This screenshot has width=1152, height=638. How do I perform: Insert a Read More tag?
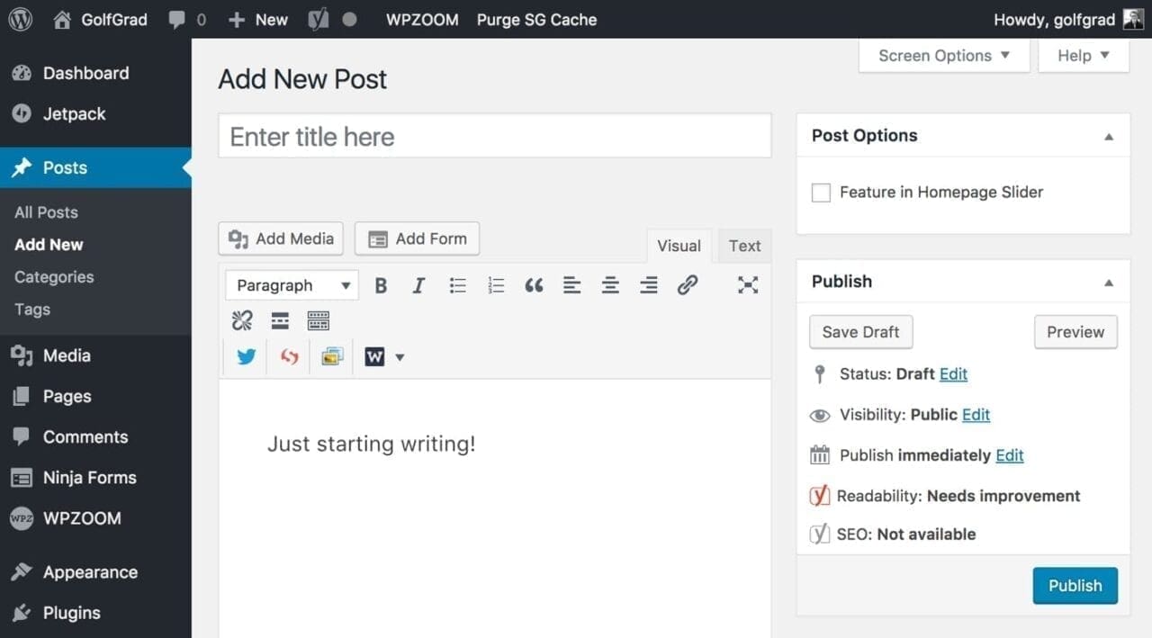pyautogui.click(x=280, y=319)
